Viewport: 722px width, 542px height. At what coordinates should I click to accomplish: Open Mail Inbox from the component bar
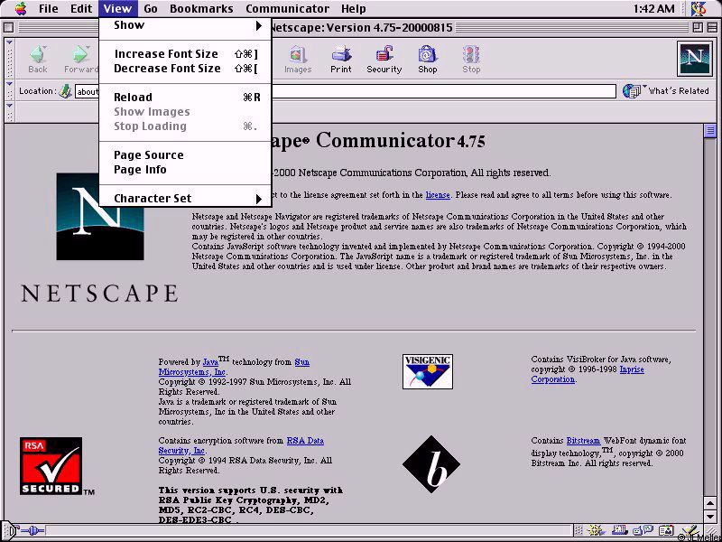pyautogui.click(x=620, y=530)
